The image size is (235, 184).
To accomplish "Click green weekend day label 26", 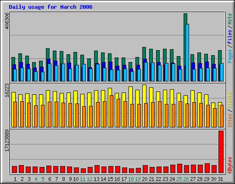I will [x=186, y=179].
